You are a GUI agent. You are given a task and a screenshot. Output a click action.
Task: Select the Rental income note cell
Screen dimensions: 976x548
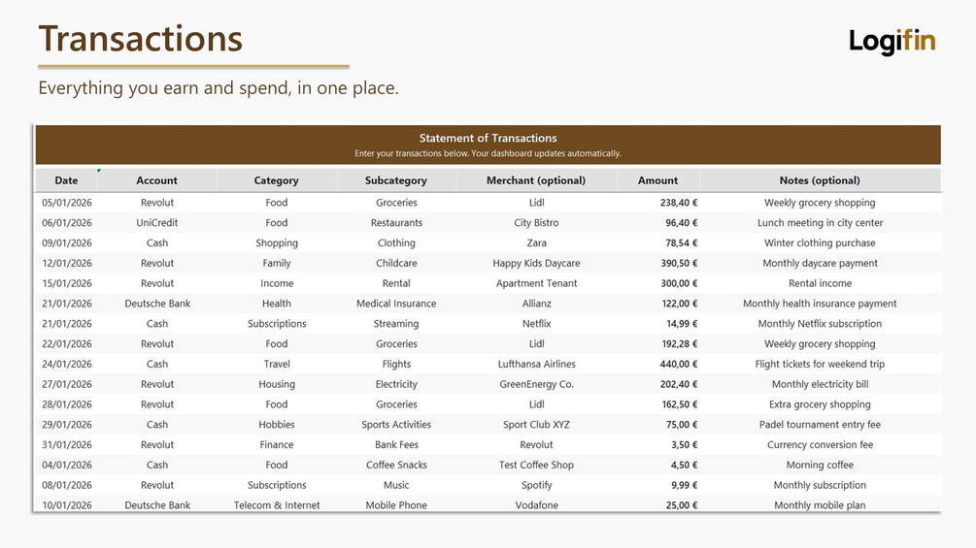[820, 283]
